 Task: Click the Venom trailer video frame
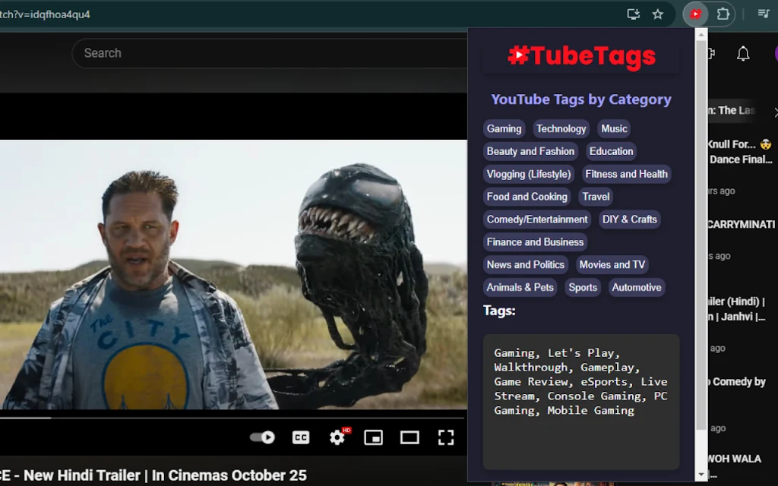click(233, 274)
